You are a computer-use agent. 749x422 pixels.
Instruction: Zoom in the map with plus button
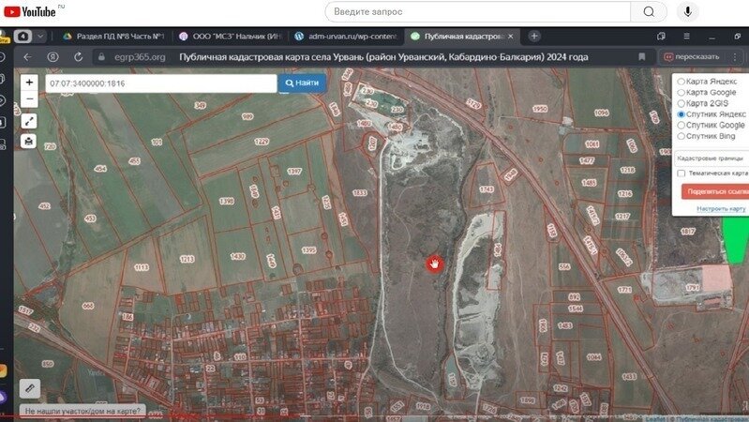tap(29, 83)
